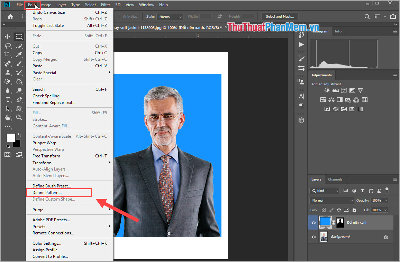
Task: Select the layer mask thumbnail on Đổi nền xanh
Action: pyautogui.click(x=340, y=222)
